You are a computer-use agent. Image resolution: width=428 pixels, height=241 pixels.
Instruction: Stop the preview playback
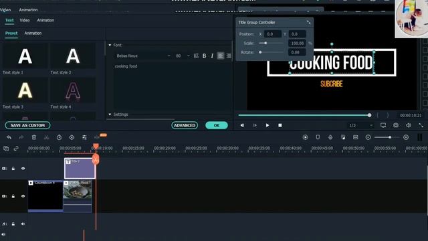click(280, 125)
